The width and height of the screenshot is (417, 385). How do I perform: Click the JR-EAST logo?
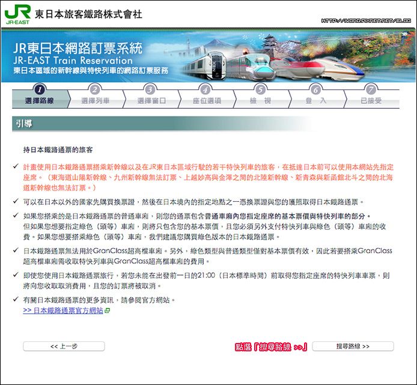(18, 14)
